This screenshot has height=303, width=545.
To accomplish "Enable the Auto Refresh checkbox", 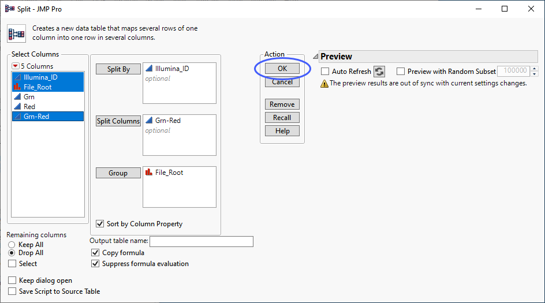I will (x=325, y=72).
